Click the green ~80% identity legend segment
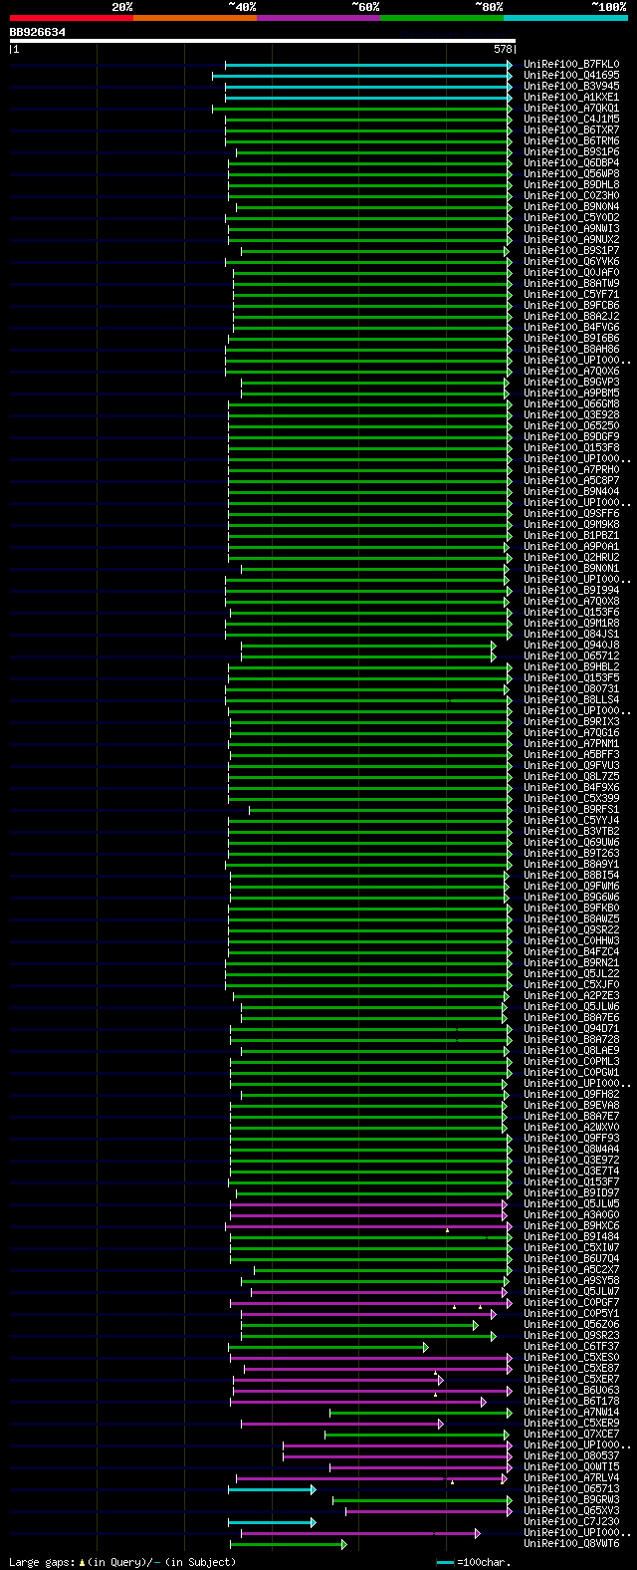 coord(441,18)
